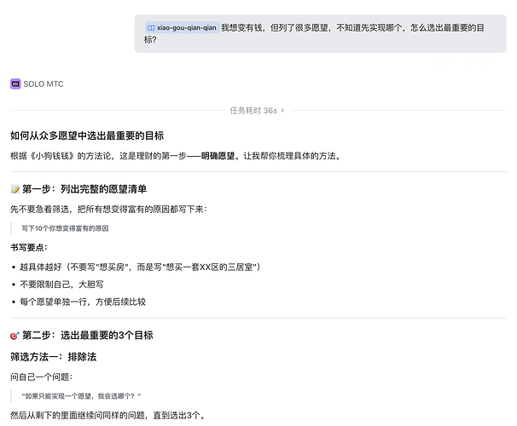Click the undo arrow icon under the user message
Image resolution: width=517 pixels, height=426 pixels.
pyautogui.click(x=496, y=63)
